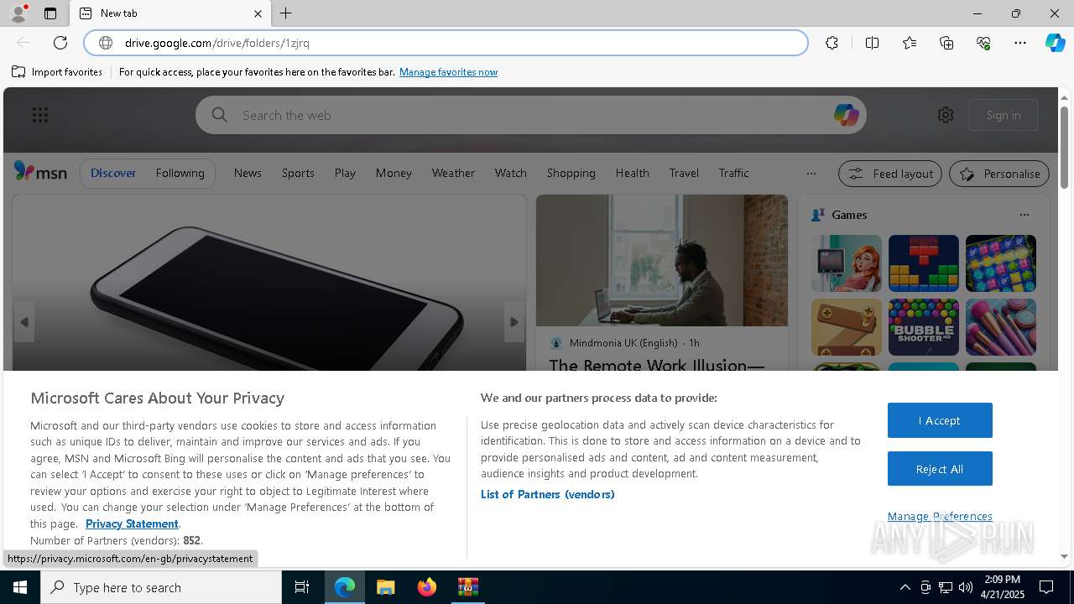Image resolution: width=1074 pixels, height=604 pixels.
Task: Click the Copilot icon in search box
Action: [x=846, y=115]
